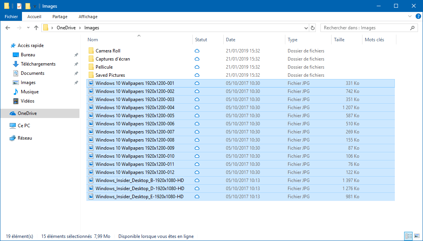The height and width of the screenshot is (241, 423).
Task: Click Disponible lorsque vous êtes en ligne text
Action: point(156,236)
